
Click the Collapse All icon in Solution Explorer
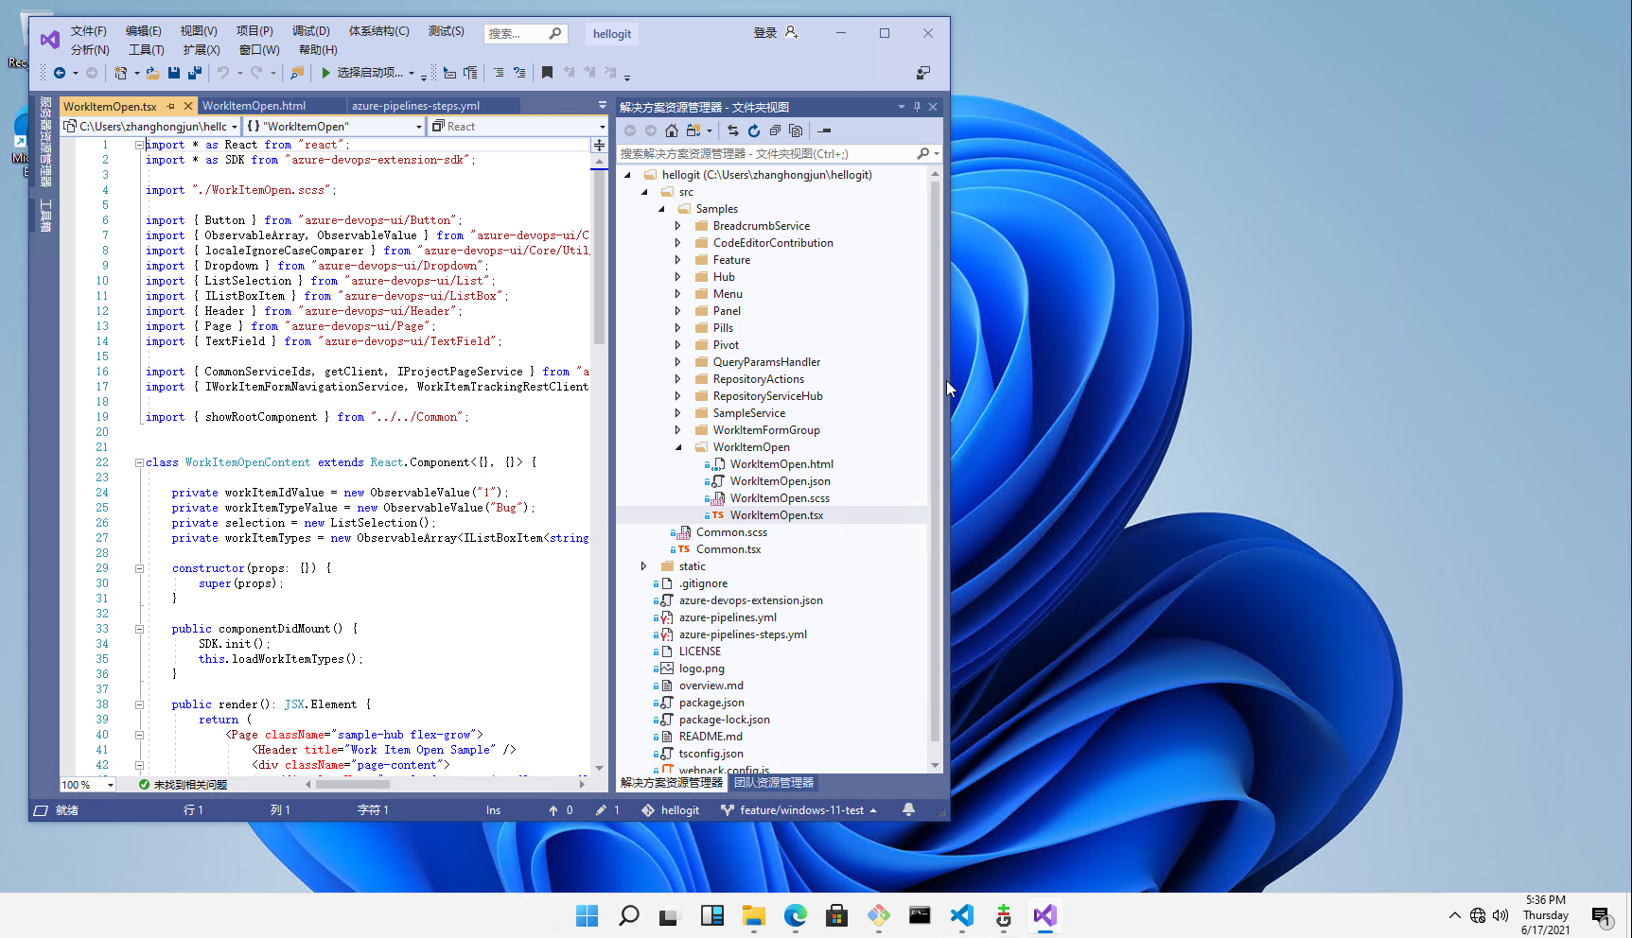click(x=775, y=130)
